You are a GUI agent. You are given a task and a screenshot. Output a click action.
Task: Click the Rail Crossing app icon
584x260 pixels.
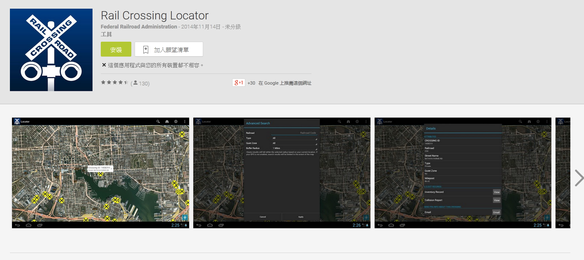coord(51,50)
